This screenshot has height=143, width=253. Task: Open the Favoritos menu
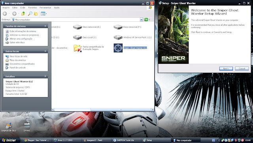tap(32, 8)
